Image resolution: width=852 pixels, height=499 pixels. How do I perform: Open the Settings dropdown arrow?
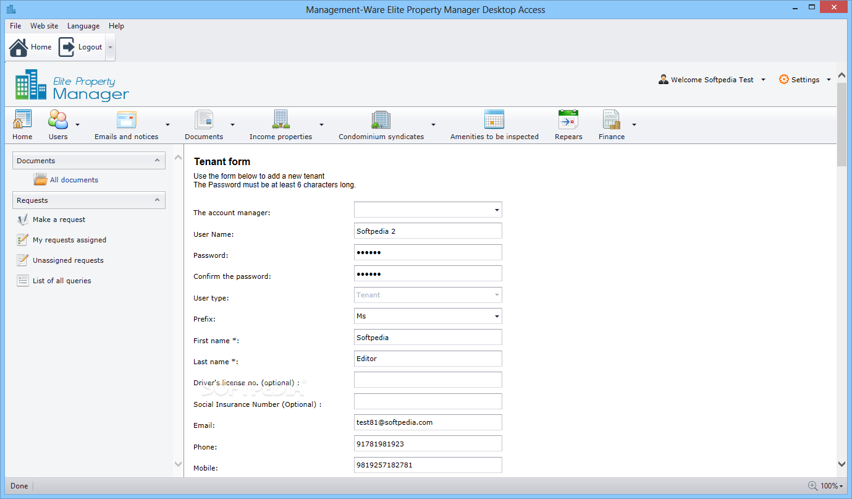(x=829, y=80)
